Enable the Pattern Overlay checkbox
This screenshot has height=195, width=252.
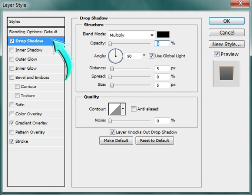pyautogui.click(x=12, y=132)
